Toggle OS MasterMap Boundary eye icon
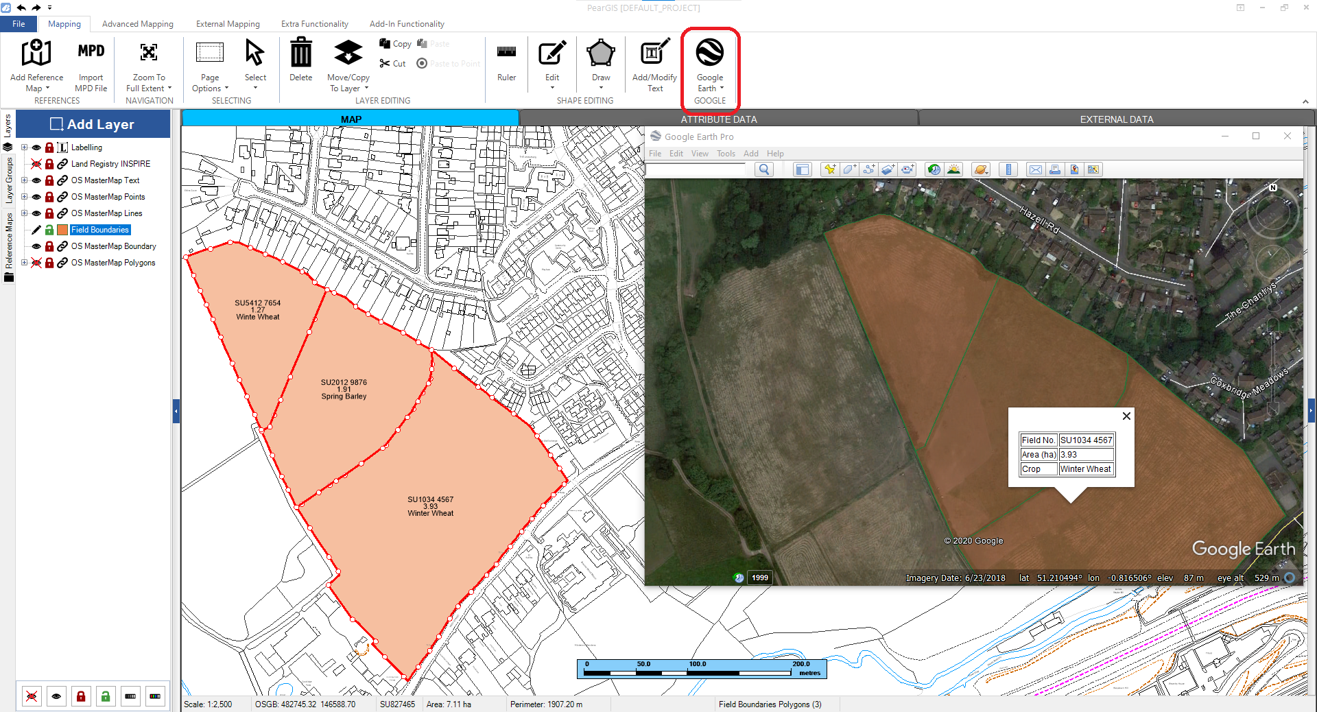 click(x=36, y=246)
